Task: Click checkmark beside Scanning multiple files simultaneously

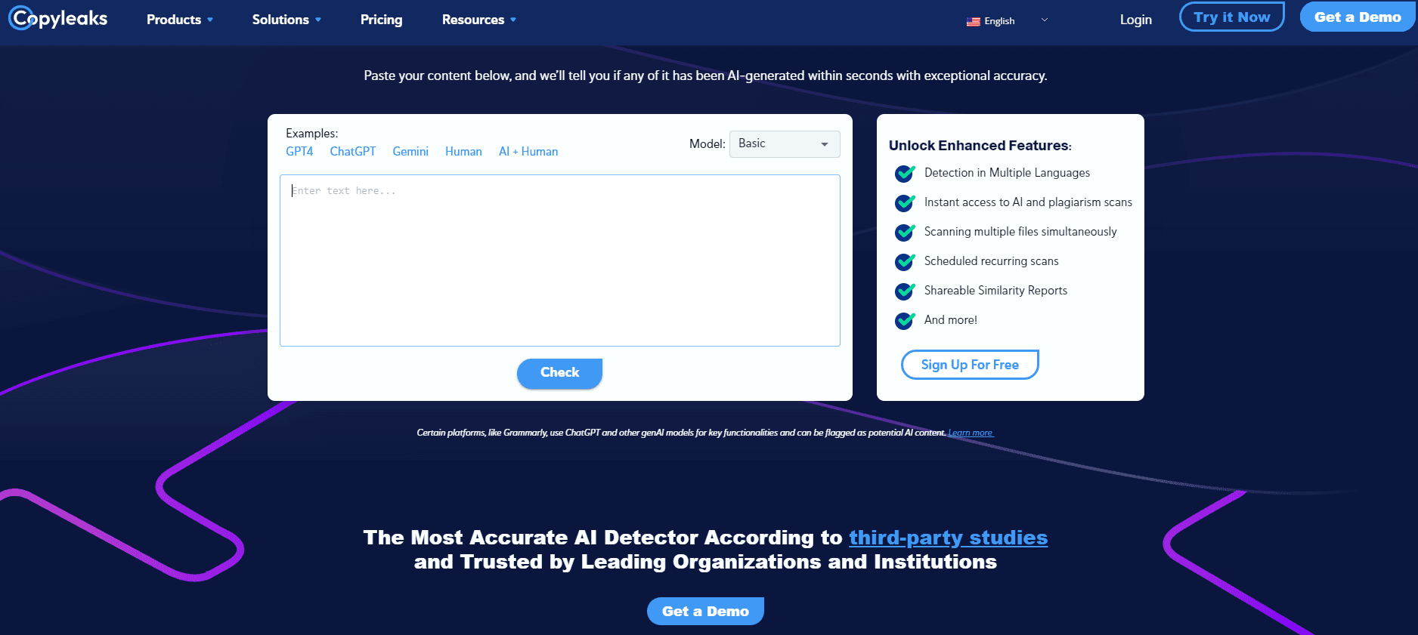Action: [x=905, y=233]
